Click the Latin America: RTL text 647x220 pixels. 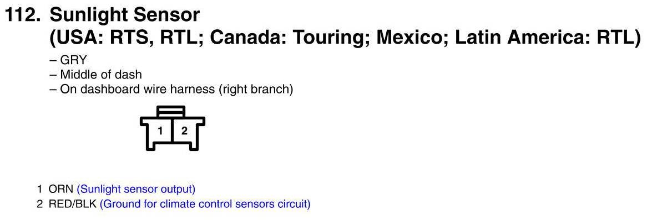point(548,38)
